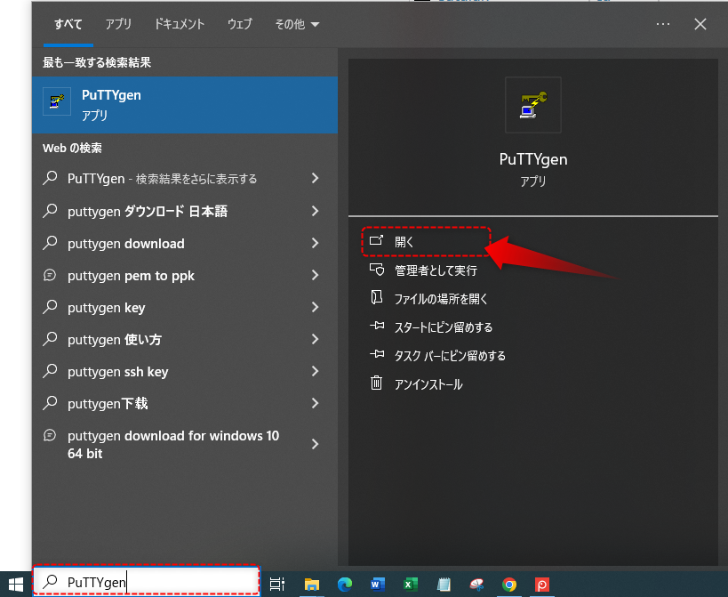Click the shield icon for run as administrator
Image resolution: width=728 pixels, height=597 pixels.
(x=377, y=270)
